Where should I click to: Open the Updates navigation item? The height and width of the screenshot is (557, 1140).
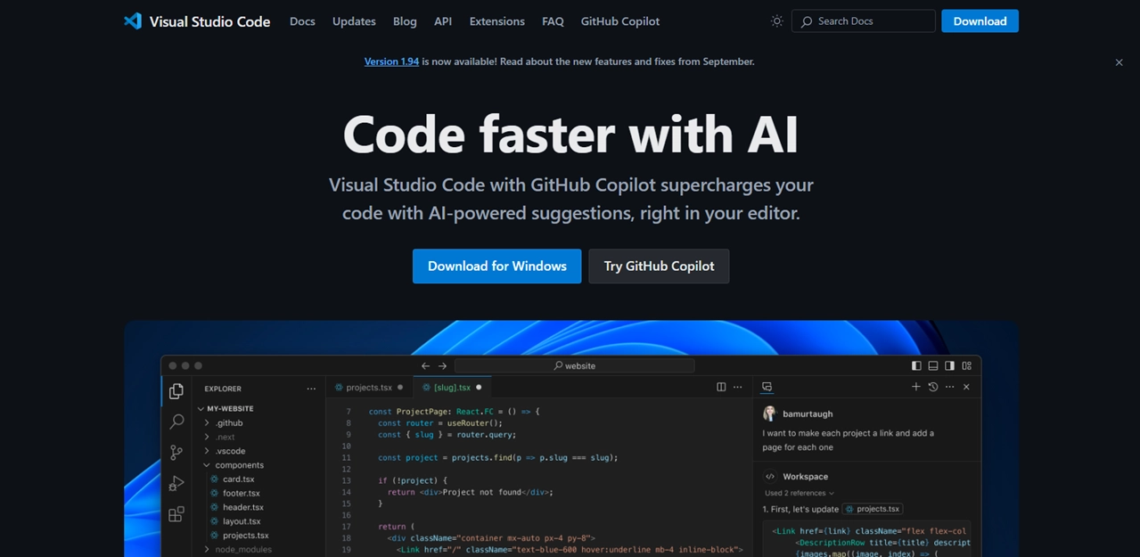pyautogui.click(x=354, y=21)
